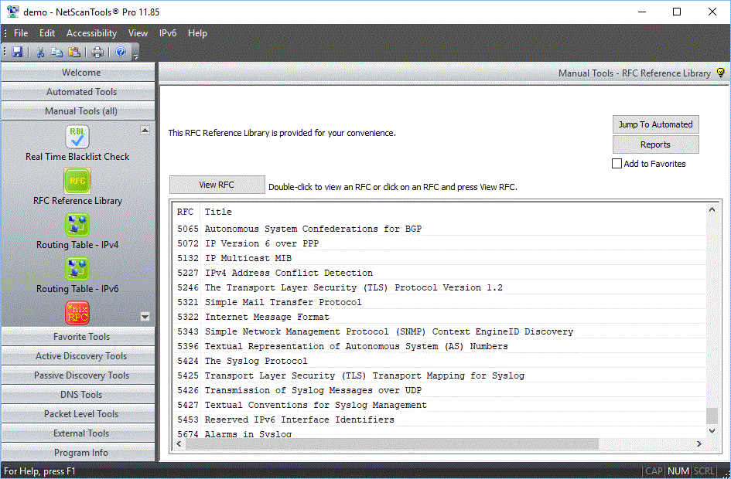This screenshot has width=731, height=479.
Task: Open the Help menu
Action: [x=197, y=33]
